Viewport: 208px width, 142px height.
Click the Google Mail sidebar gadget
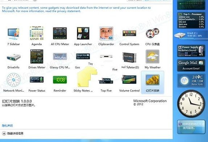point(191,65)
